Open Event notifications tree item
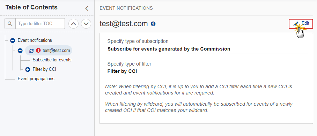Screen dimensions: 317x136 click(35, 40)
